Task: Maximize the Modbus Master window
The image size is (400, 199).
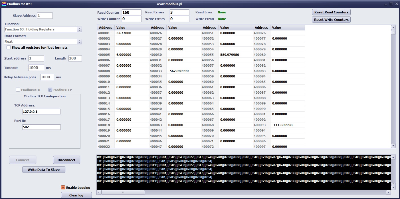Action: point(391,4)
